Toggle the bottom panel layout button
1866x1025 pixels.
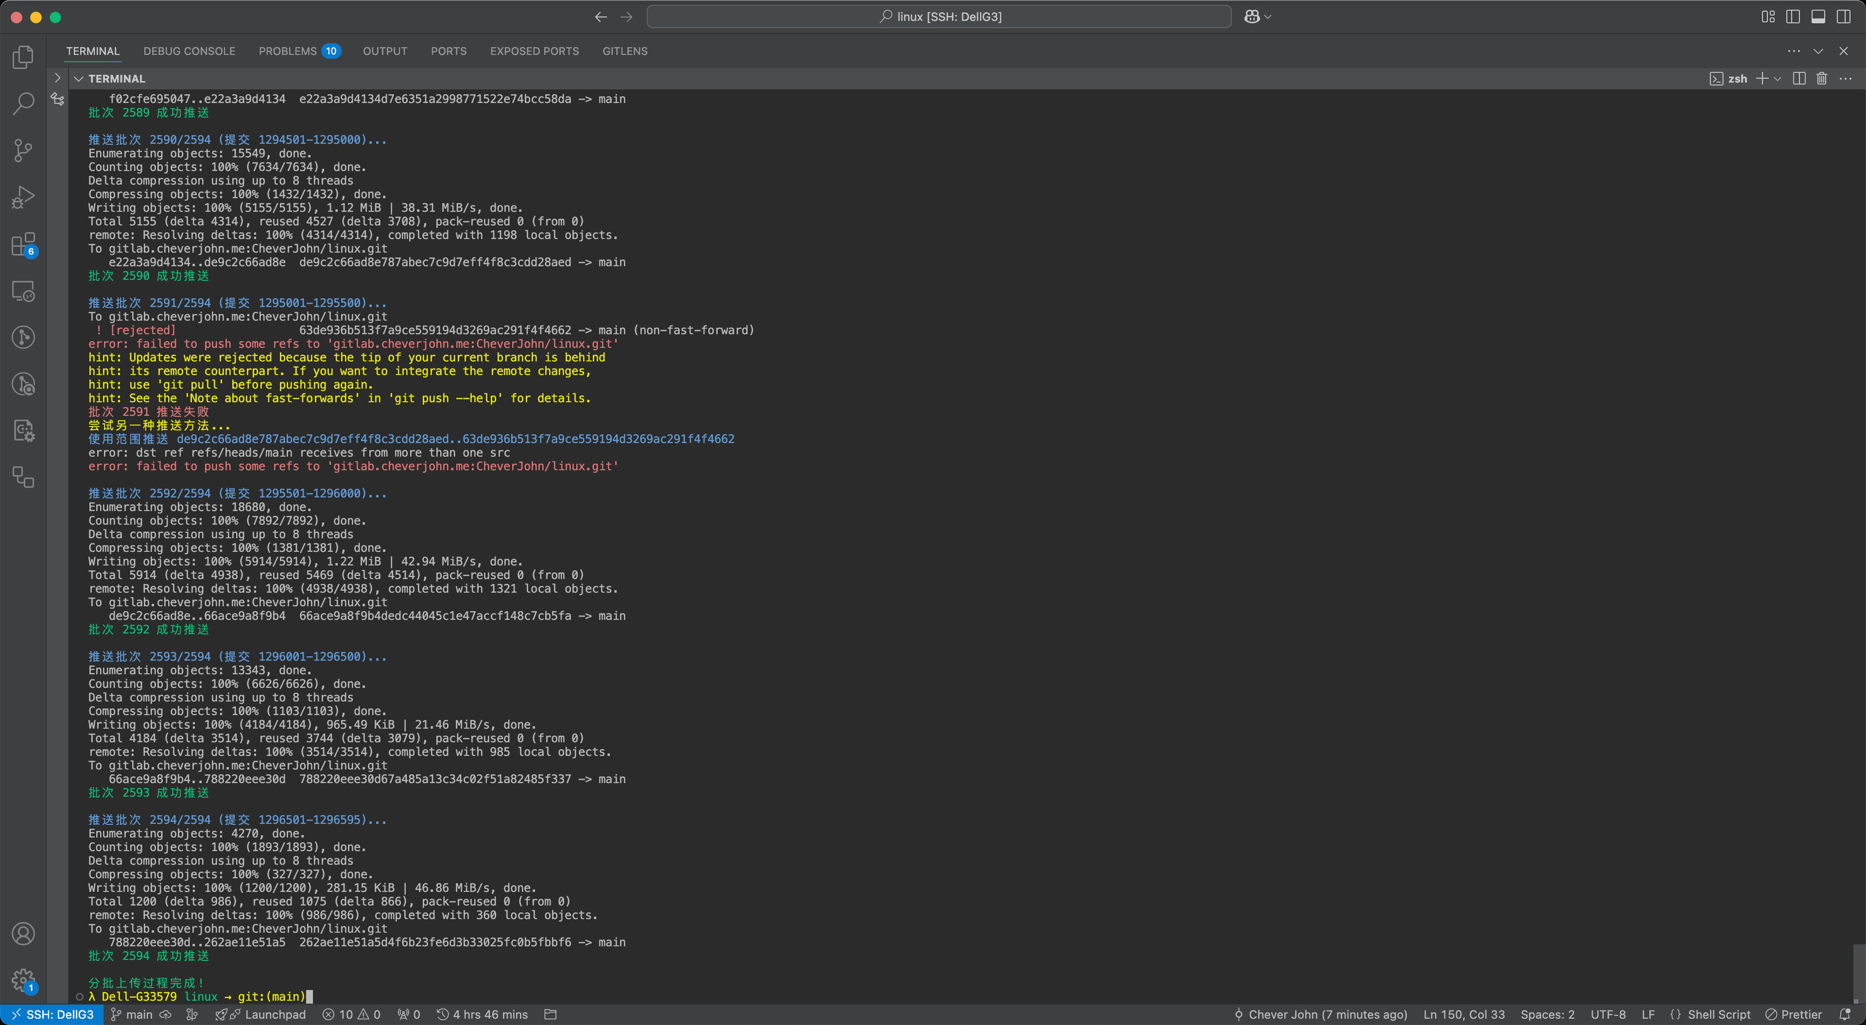[x=1818, y=17]
